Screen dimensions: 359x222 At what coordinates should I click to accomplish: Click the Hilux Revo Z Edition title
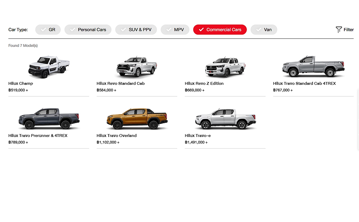click(204, 84)
